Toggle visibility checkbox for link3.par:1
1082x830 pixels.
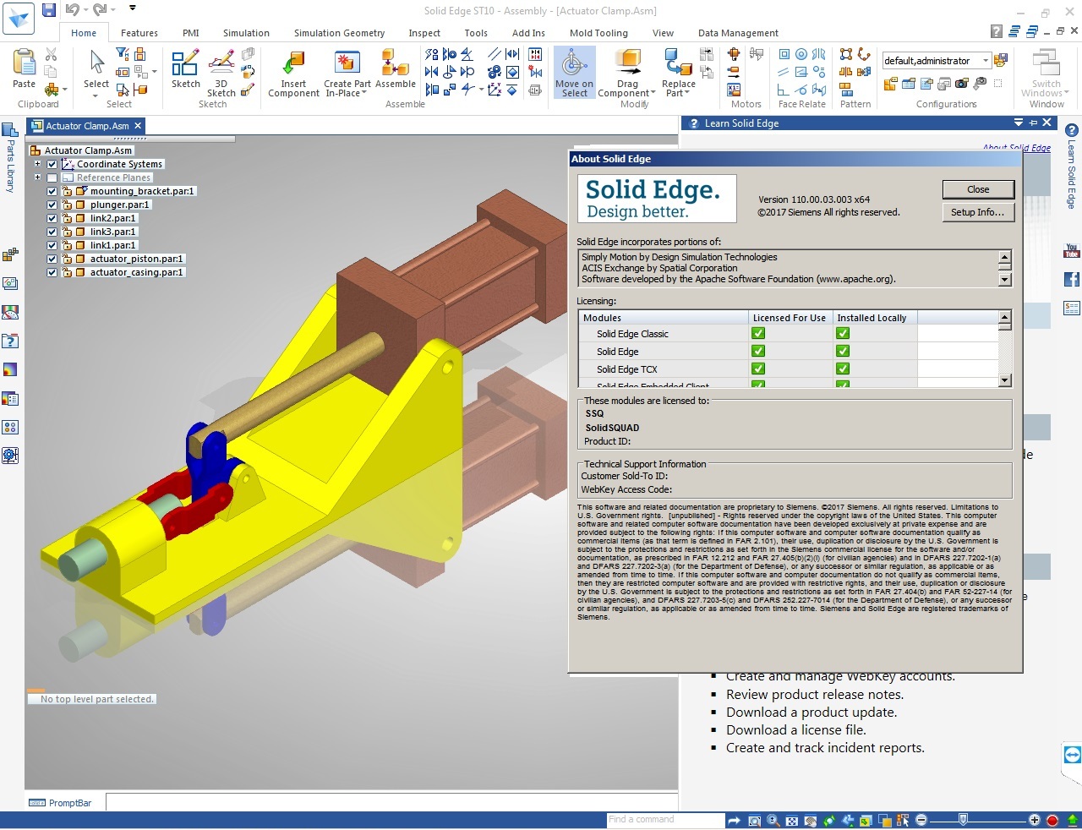click(52, 232)
